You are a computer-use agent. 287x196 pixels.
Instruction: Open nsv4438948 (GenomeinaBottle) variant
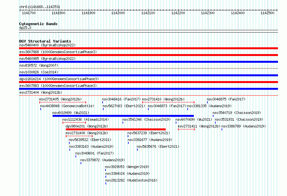coord(67,106)
